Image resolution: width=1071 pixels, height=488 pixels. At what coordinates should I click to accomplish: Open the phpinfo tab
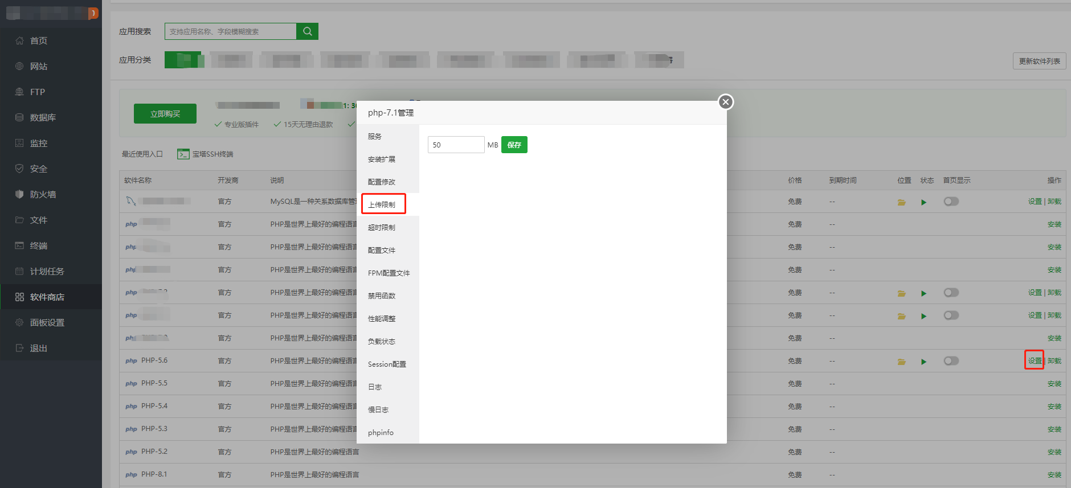(381, 432)
